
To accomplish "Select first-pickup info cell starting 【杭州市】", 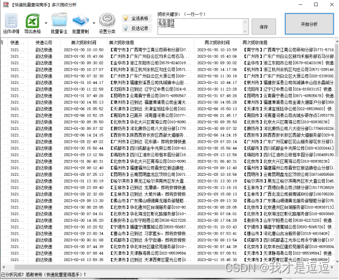I will tap(151, 69).
